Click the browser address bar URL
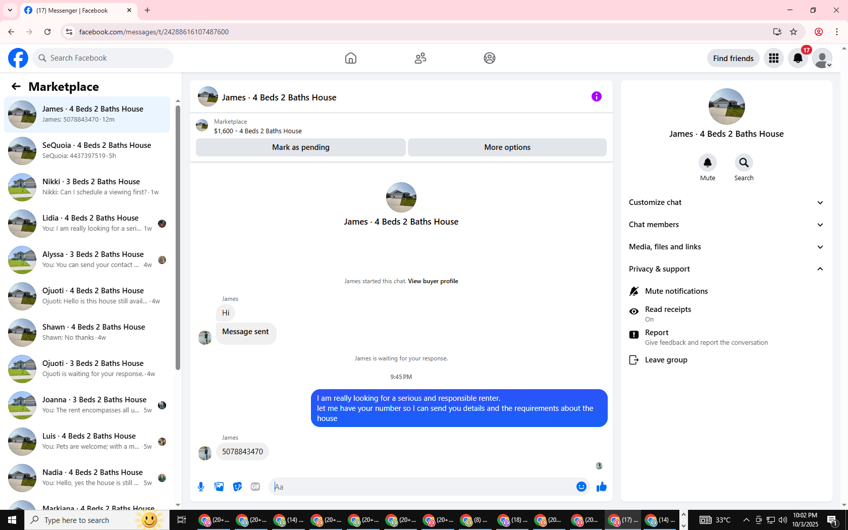Image resolution: width=848 pixels, height=530 pixels. [x=154, y=32]
